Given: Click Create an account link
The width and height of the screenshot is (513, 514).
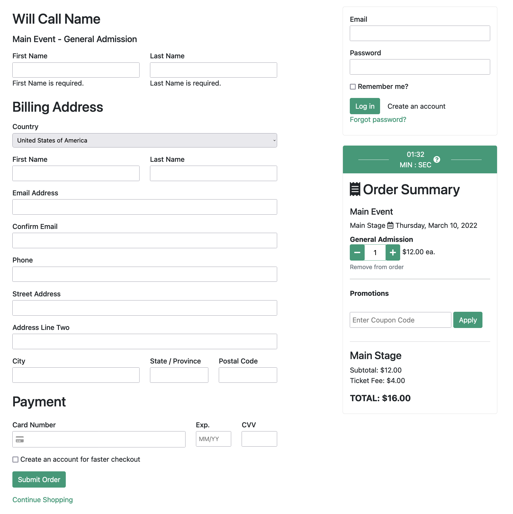Looking at the screenshot, I should [x=416, y=106].
